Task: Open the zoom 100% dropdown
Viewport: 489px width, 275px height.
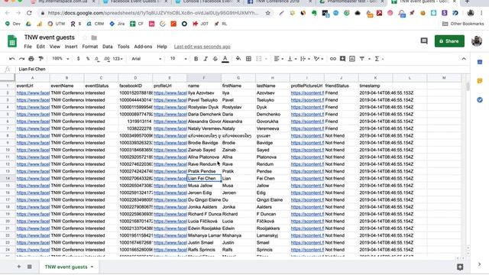Action: [60, 59]
